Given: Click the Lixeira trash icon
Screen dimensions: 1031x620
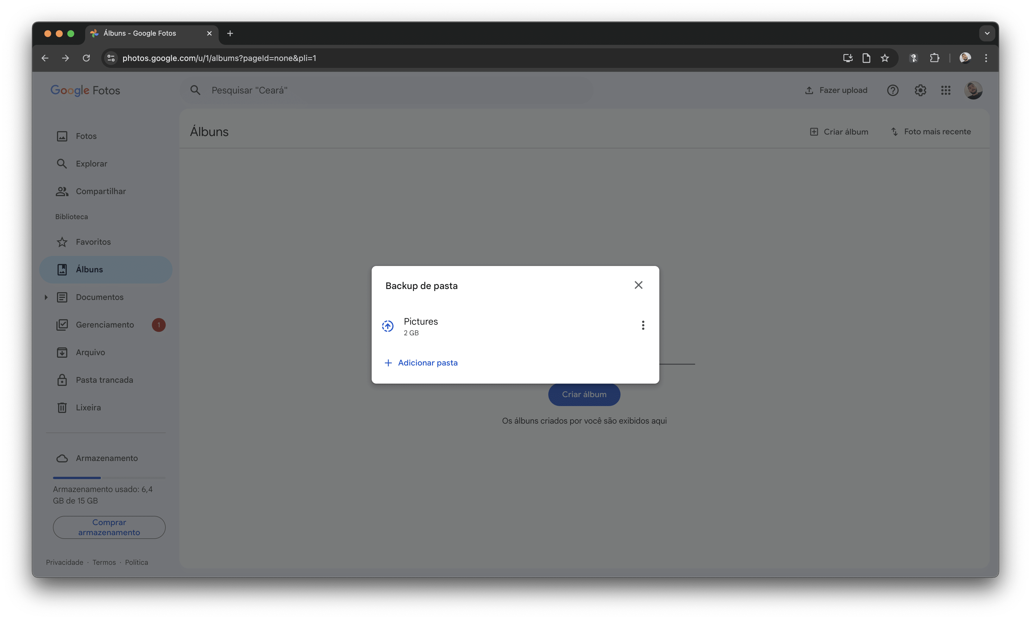Looking at the screenshot, I should (x=62, y=407).
